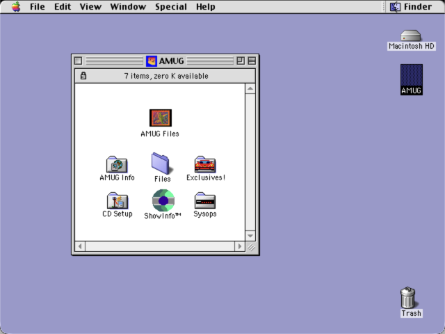Open the Special menu
The width and height of the screenshot is (445, 334).
pos(171,6)
